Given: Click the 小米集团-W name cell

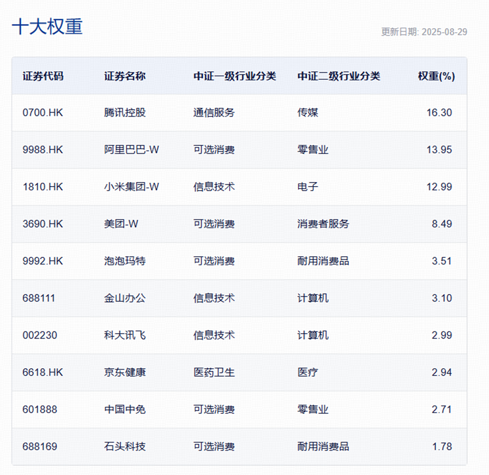Looking at the screenshot, I should 132,187.
